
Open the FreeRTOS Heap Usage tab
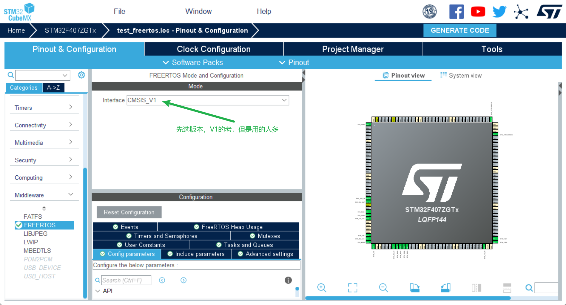[228, 227]
